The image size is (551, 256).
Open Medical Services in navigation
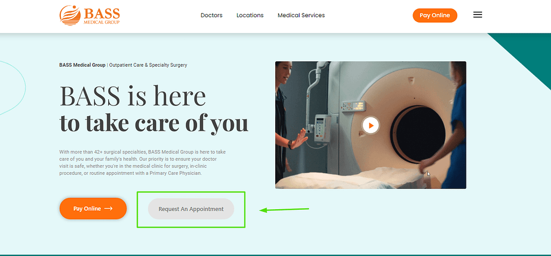301,16
